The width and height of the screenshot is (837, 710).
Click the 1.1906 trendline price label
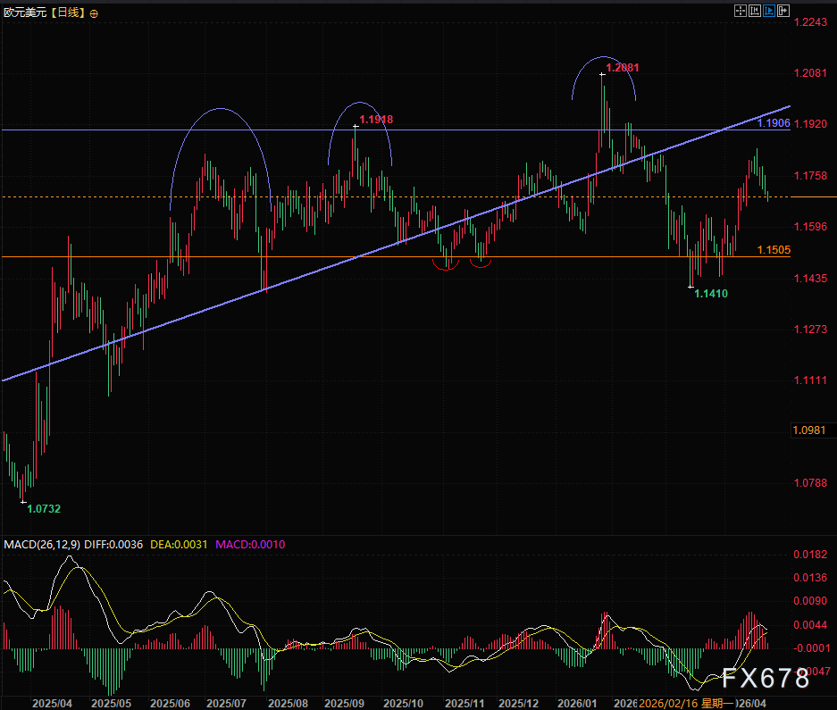click(x=774, y=123)
